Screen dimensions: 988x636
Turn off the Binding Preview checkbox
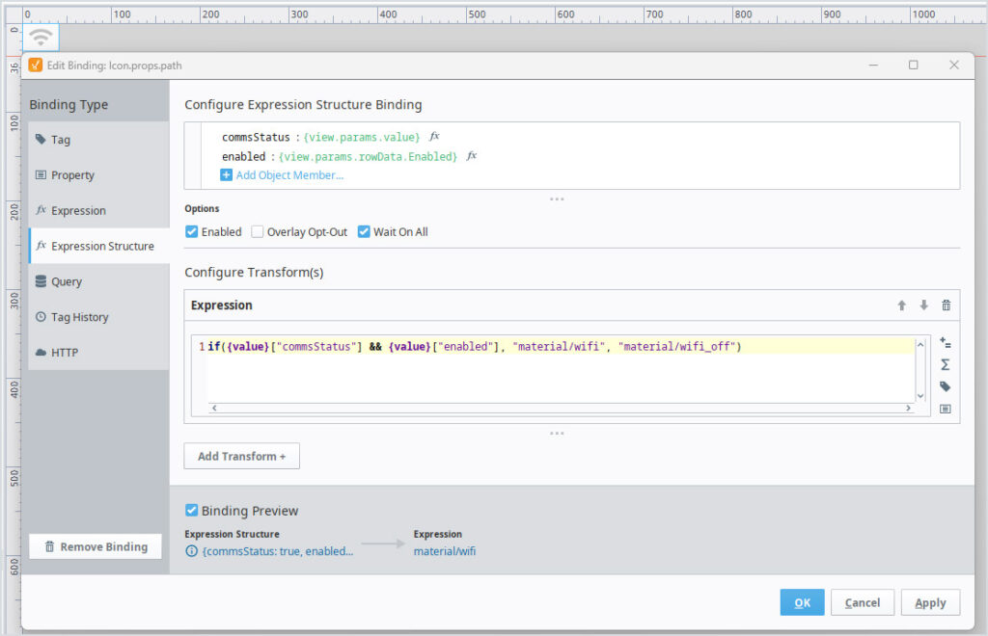[192, 511]
